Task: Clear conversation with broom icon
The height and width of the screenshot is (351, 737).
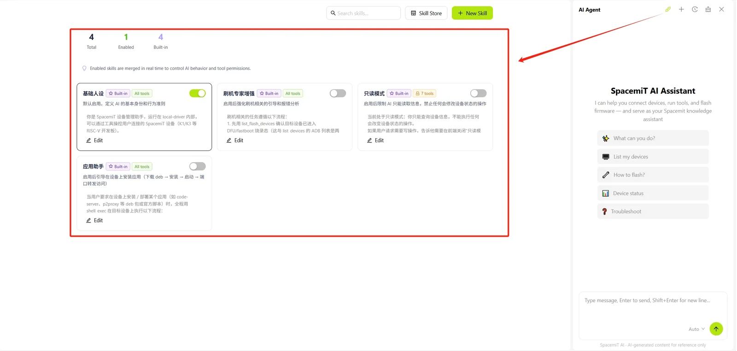Action: coord(708,9)
